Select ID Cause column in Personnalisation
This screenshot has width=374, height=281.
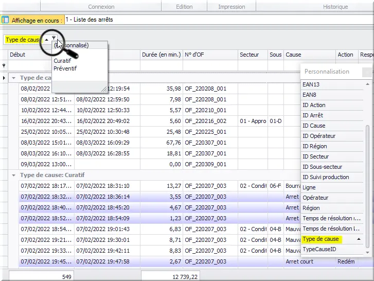[x=332, y=126]
